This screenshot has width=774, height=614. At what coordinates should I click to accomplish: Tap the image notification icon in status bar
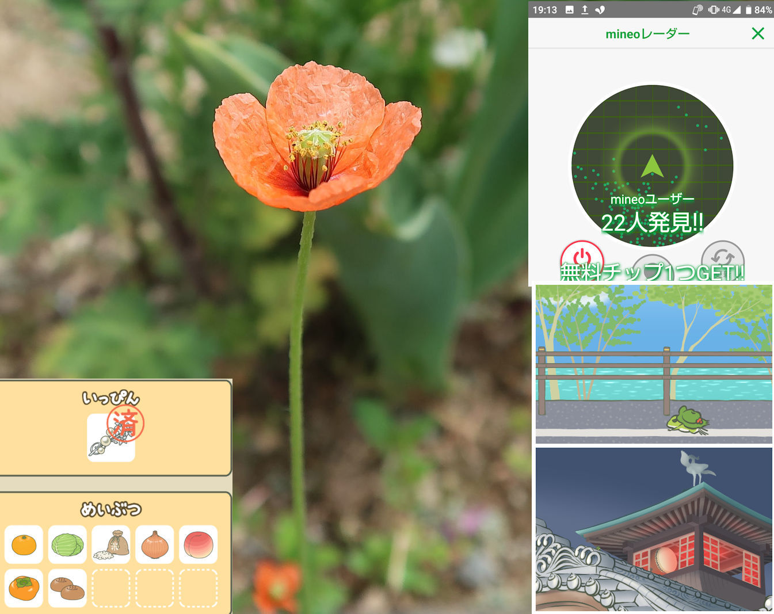tap(569, 10)
